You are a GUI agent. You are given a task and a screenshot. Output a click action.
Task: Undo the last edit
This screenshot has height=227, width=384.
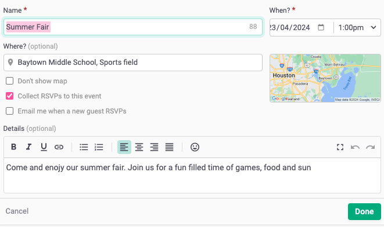(355, 147)
